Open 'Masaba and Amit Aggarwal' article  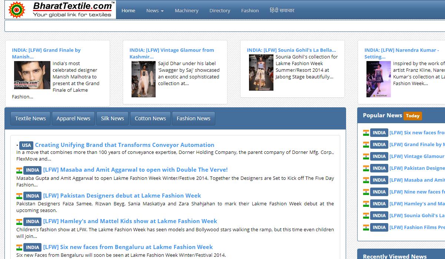[135, 170]
